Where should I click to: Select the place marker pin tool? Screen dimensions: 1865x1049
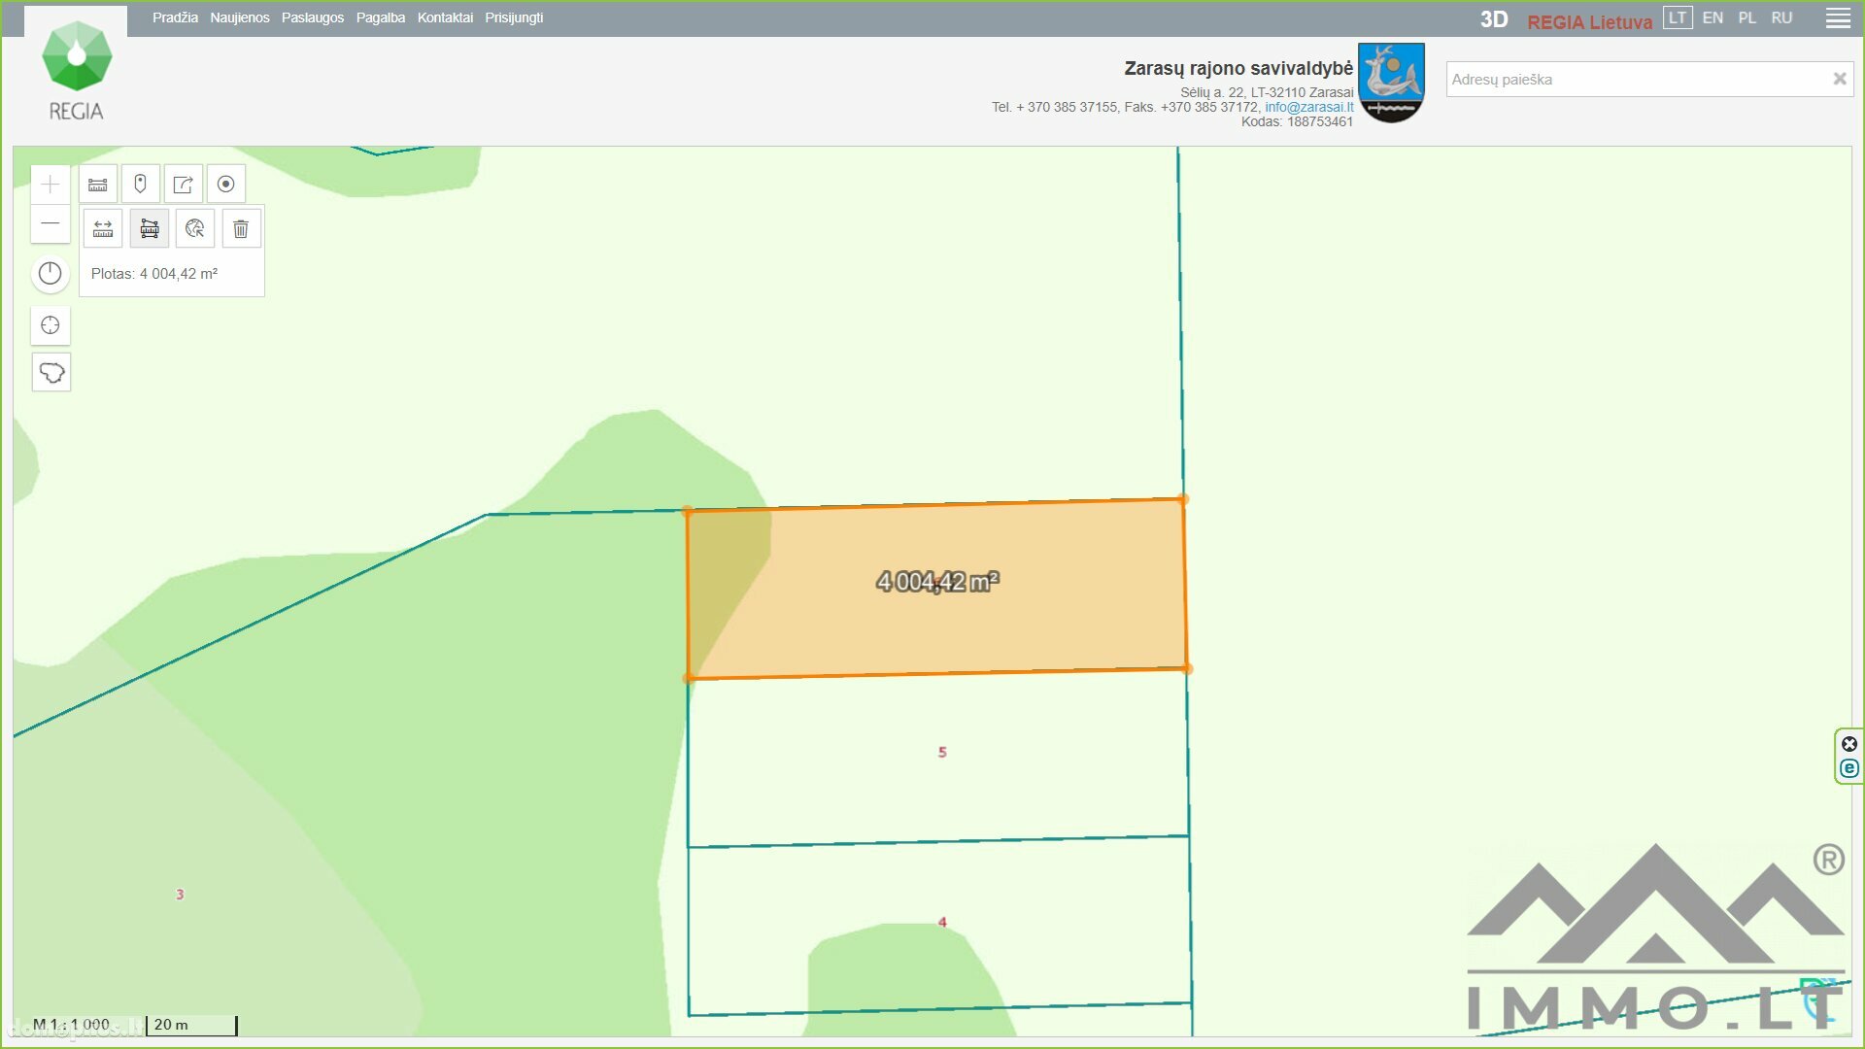pyautogui.click(x=141, y=185)
